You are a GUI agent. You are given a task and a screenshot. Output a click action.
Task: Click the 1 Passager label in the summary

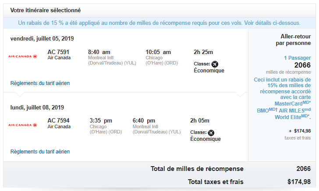pos(297,58)
